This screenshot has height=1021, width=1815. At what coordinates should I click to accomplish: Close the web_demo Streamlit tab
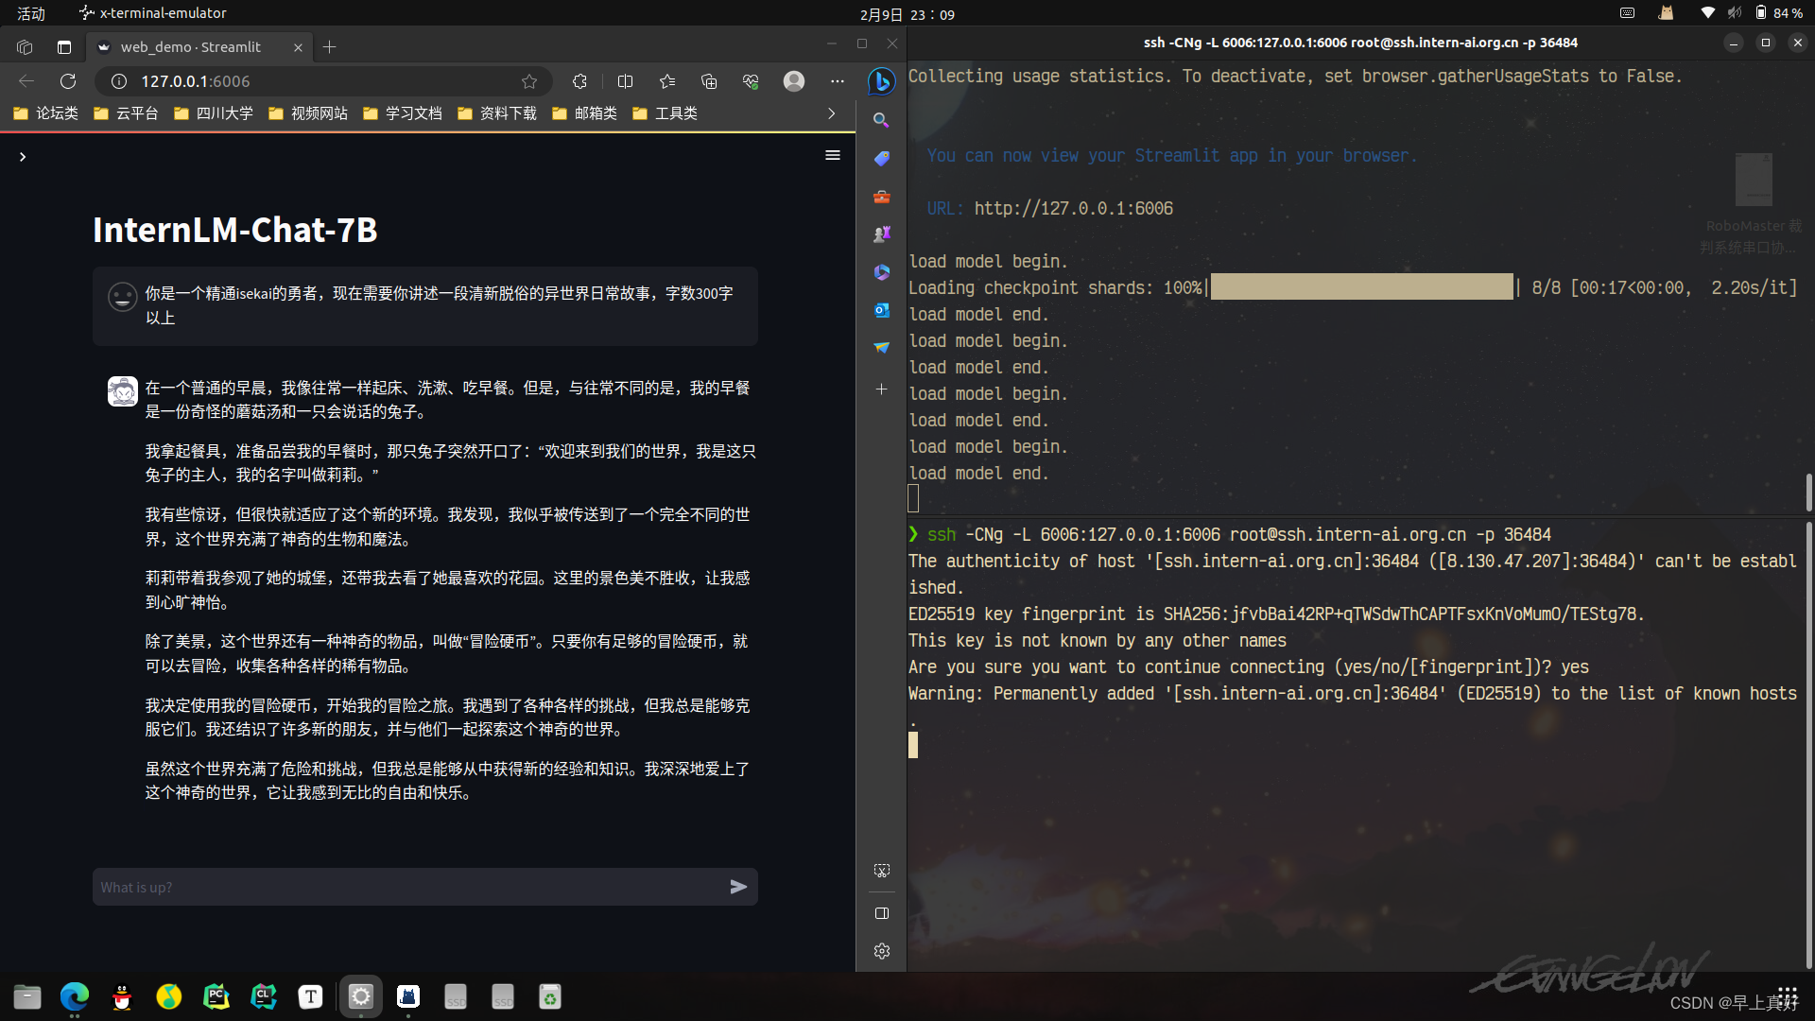click(298, 47)
